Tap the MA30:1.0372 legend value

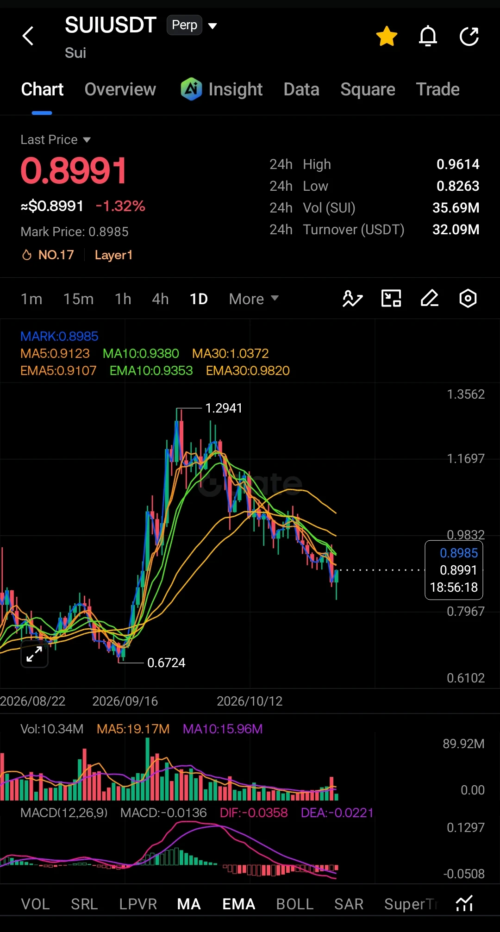pyautogui.click(x=231, y=353)
